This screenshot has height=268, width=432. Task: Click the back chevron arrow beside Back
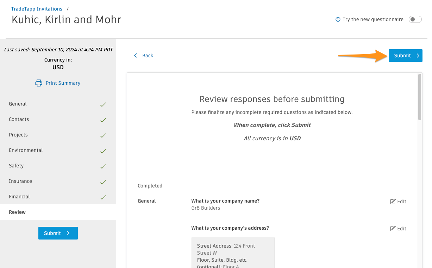tap(136, 55)
